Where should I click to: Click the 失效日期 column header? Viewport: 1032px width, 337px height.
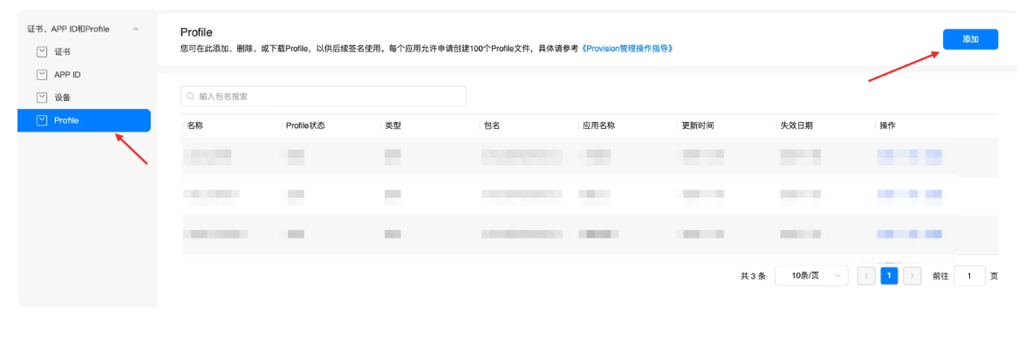796,125
